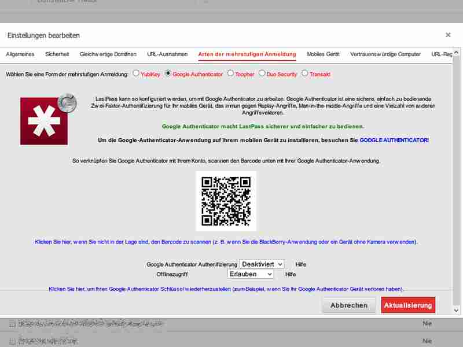
Task: Click the link to restore Google Authenticator key
Action: (226, 289)
